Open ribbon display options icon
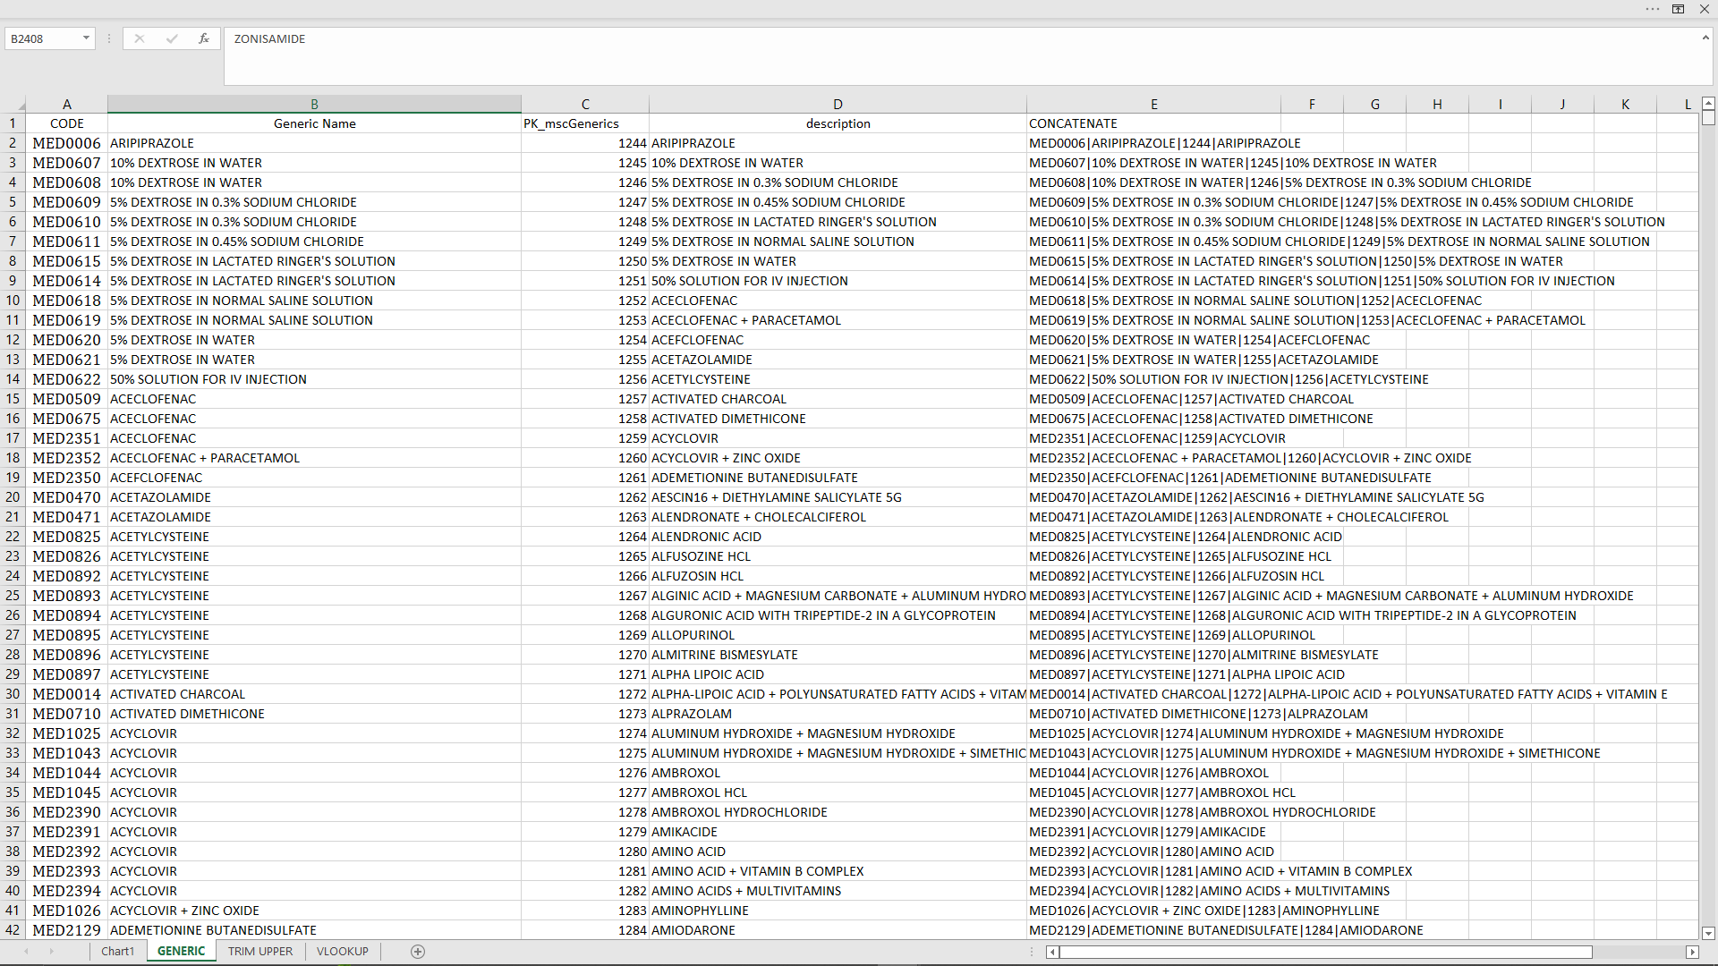 point(1678,9)
